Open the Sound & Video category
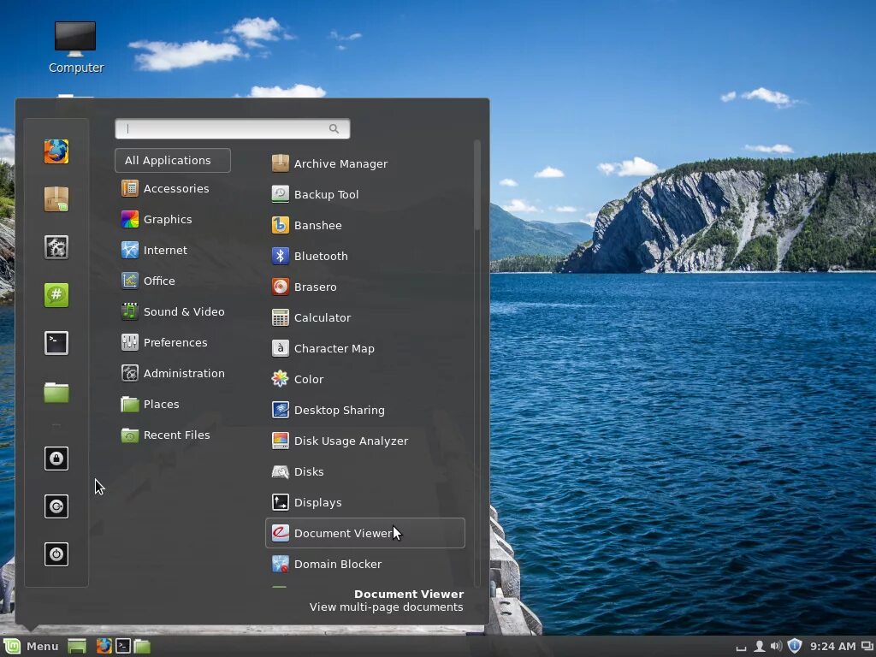The height and width of the screenshot is (657, 876). click(184, 311)
